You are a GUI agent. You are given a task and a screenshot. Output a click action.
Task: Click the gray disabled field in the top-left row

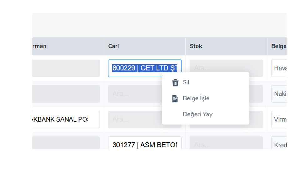[x=66, y=68]
